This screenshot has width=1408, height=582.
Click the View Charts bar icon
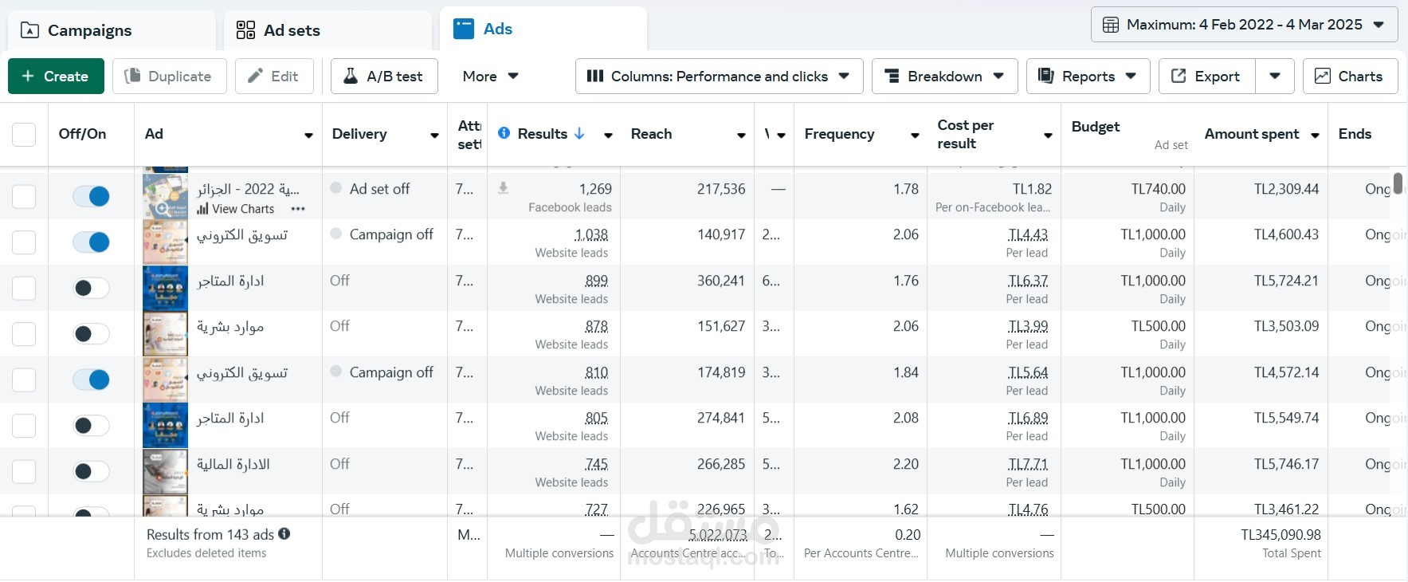[203, 209]
